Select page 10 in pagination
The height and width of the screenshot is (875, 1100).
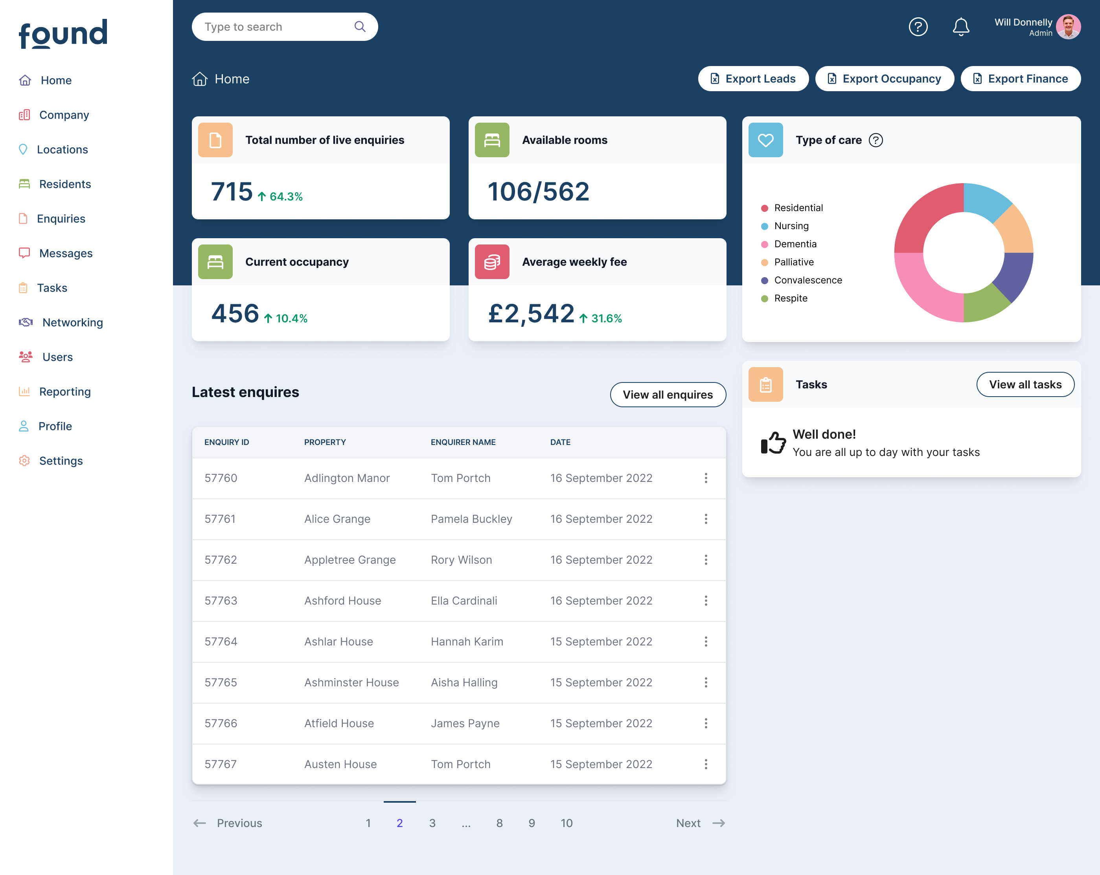click(567, 823)
